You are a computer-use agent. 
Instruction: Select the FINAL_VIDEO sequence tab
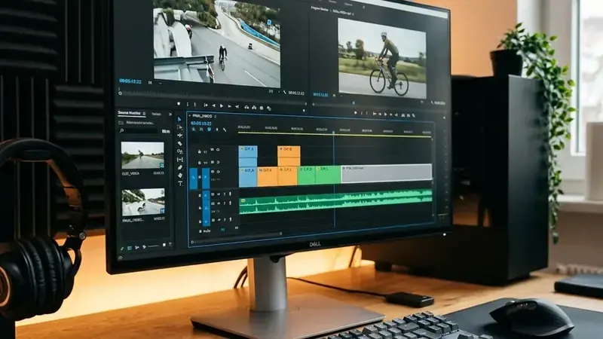point(202,116)
